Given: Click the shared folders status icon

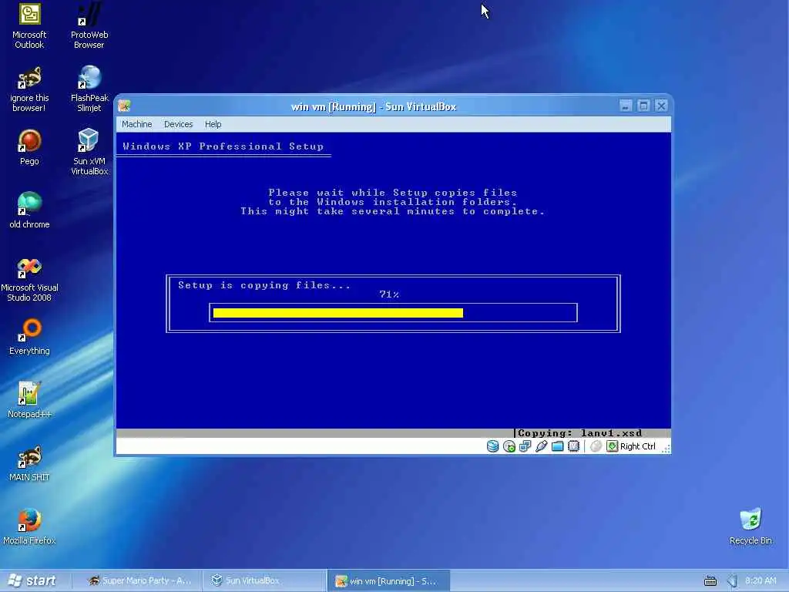Looking at the screenshot, I should [x=558, y=446].
